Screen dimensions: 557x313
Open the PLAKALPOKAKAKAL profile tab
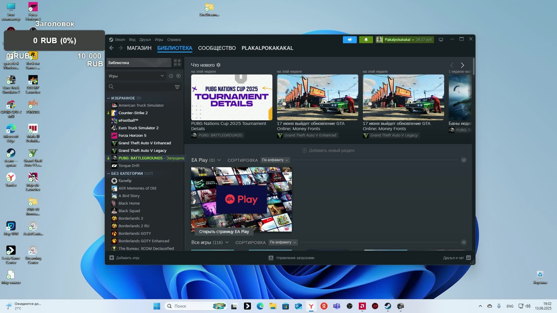pos(267,48)
